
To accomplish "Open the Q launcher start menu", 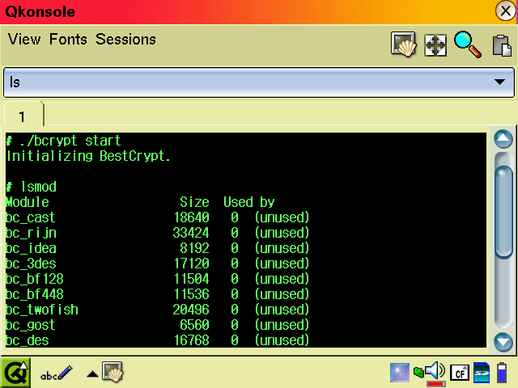I will pyautogui.click(x=15, y=373).
